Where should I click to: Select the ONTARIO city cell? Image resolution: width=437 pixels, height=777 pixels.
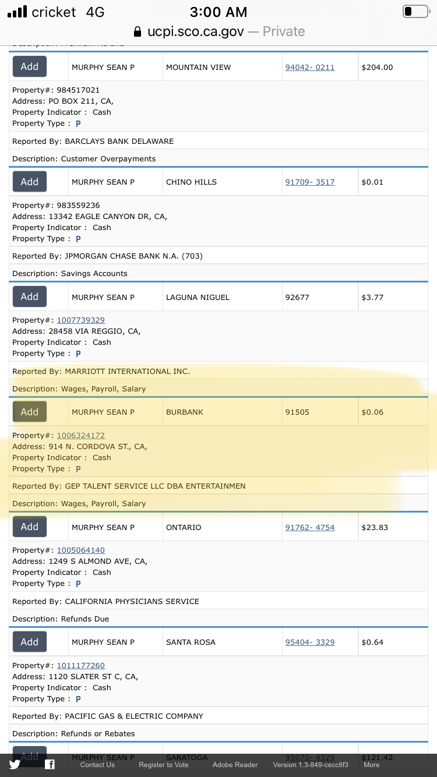pyautogui.click(x=222, y=527)
